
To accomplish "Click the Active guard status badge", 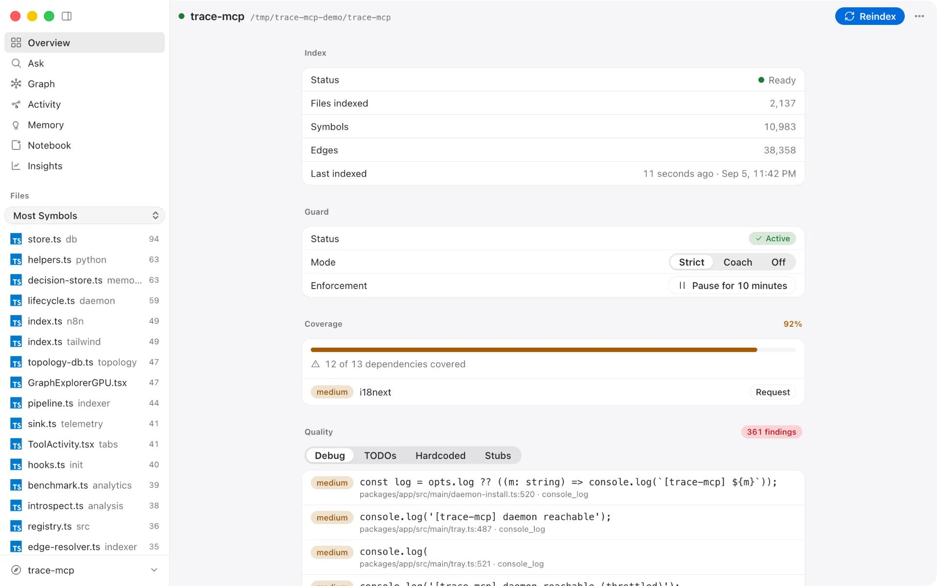I will point(773,238).
